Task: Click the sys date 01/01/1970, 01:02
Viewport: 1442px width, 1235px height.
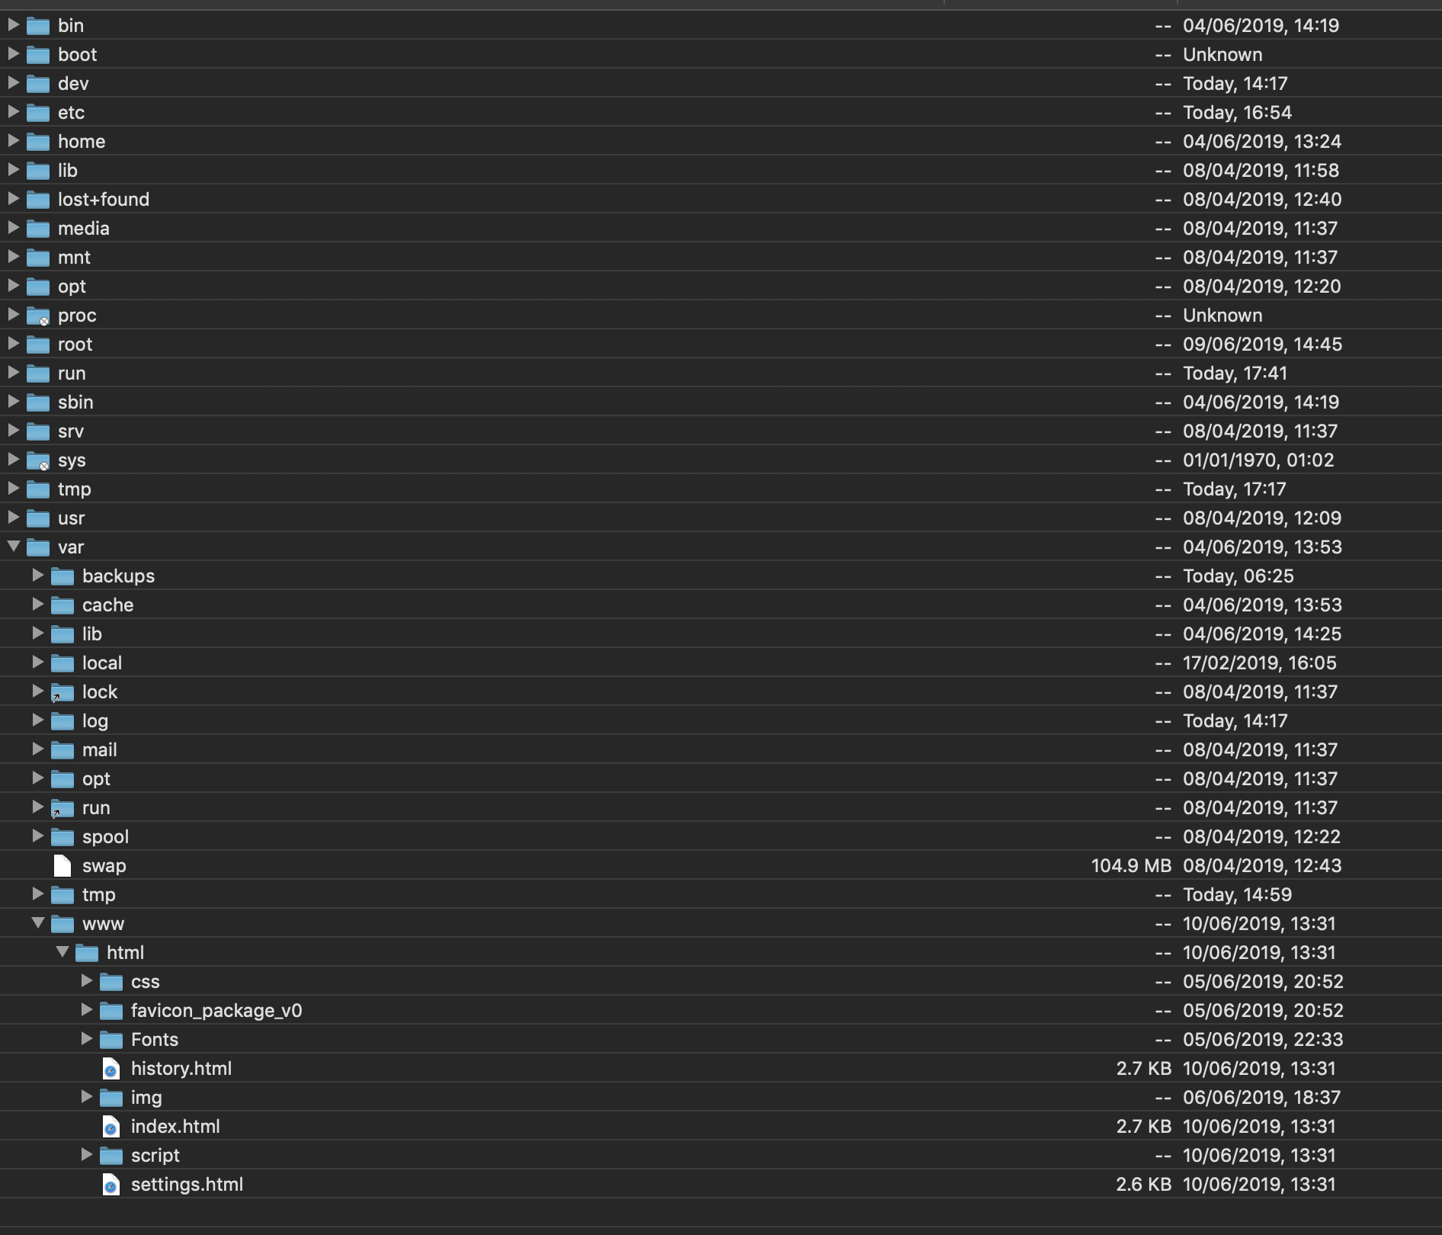Action: [1258, 460]
